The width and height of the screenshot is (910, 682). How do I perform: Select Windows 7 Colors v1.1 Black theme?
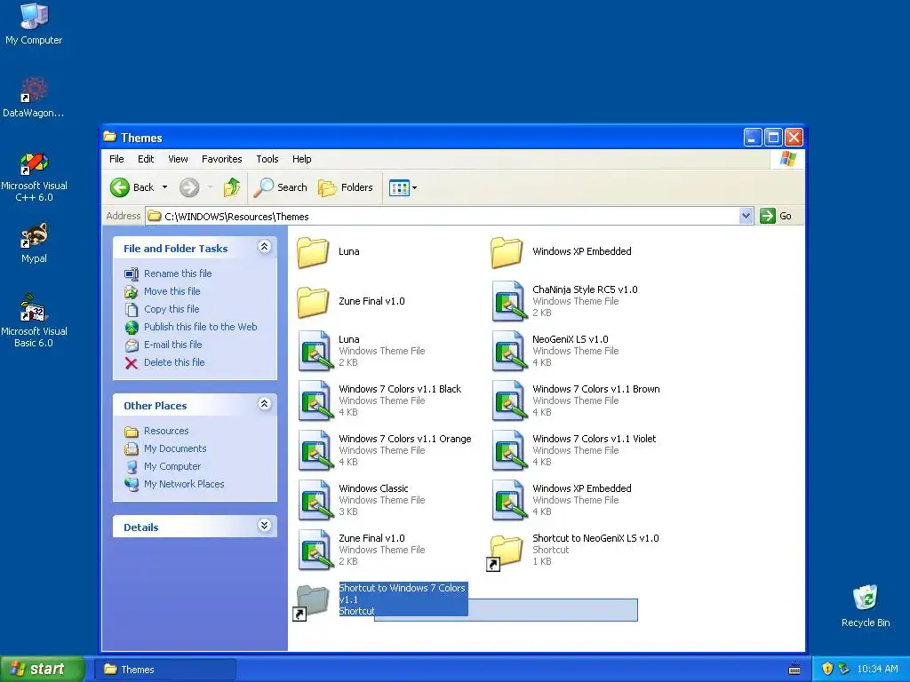[379, 400]
